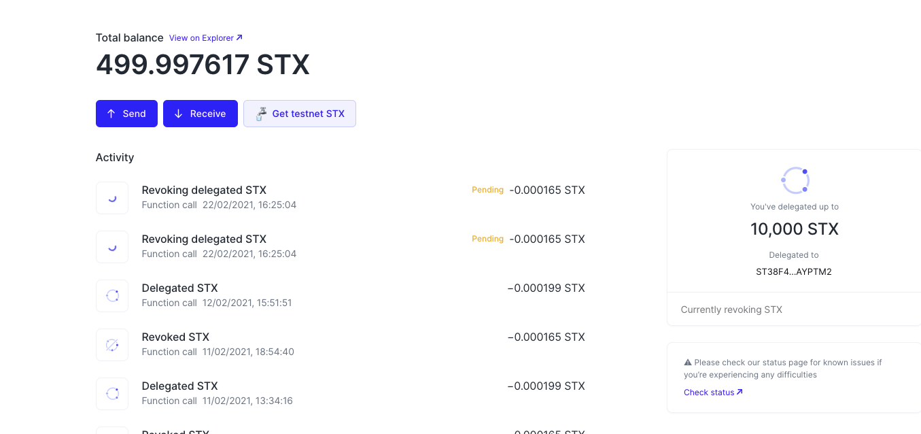This screenshot has height=434, width=921.
Task: Click the Pending label on the first transaction
Action: click(x=487, y=190)
